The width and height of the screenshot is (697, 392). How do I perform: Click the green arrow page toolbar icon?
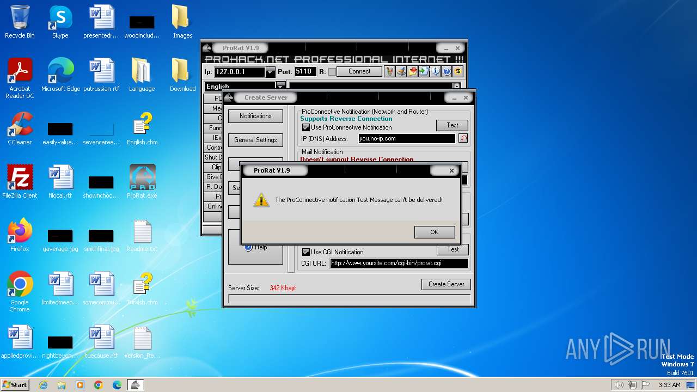[x=424, y=71]
